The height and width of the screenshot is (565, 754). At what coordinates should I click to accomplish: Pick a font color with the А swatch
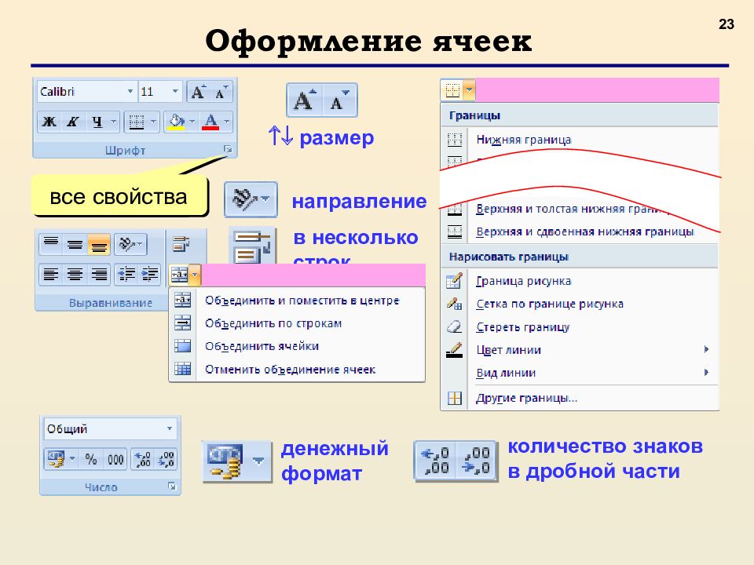point(210,120)
